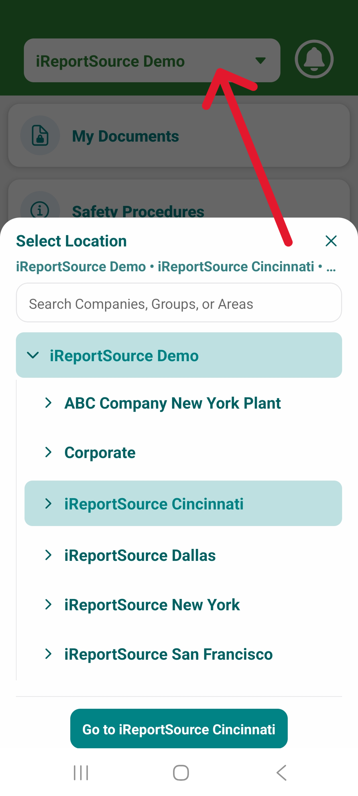Tap the Android back button
The width and height of the screenshot is (358, 796).
[281, 773]
